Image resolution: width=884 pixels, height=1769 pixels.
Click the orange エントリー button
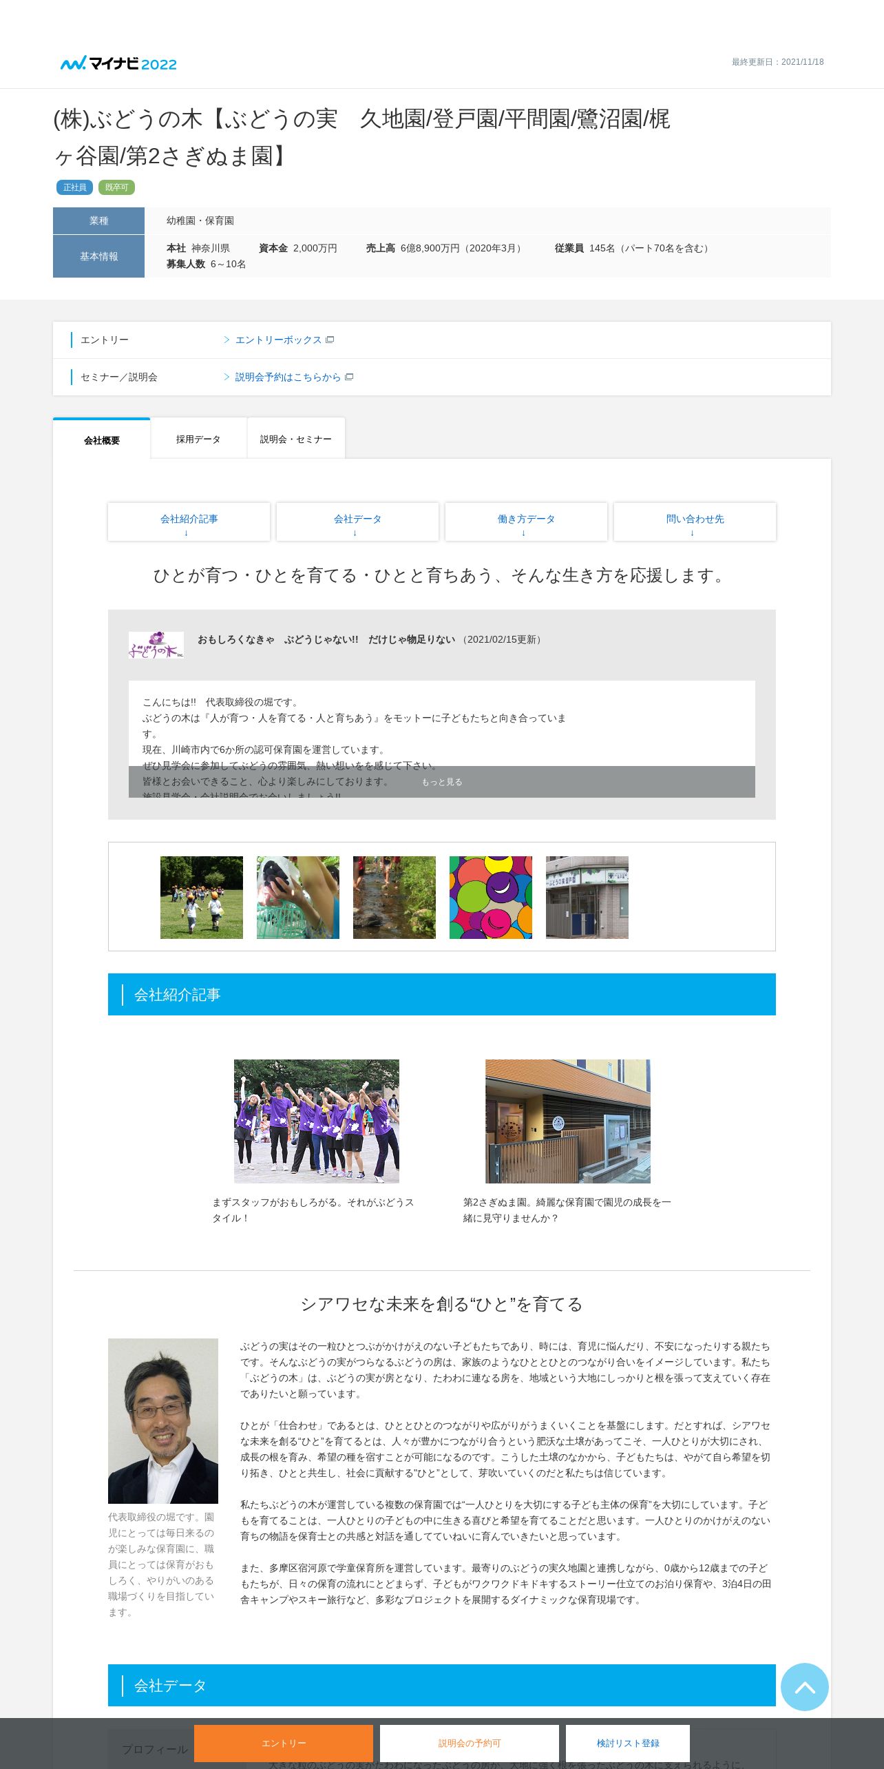pyautogui.click(x=284, y=1743)
